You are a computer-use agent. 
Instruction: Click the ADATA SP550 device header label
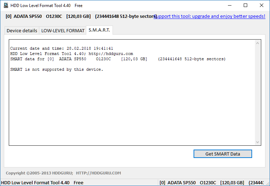click(81, 16)
